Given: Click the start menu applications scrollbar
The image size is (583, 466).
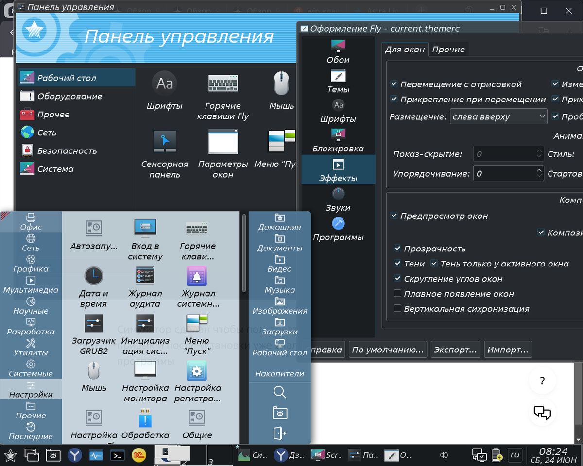Looking at the screenshot, I should click(x=244, y=252).
